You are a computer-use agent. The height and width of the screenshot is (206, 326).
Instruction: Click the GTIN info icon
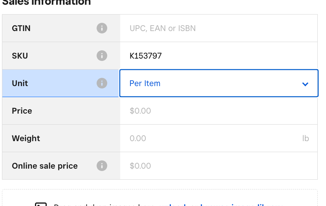(x=102, y=28)
